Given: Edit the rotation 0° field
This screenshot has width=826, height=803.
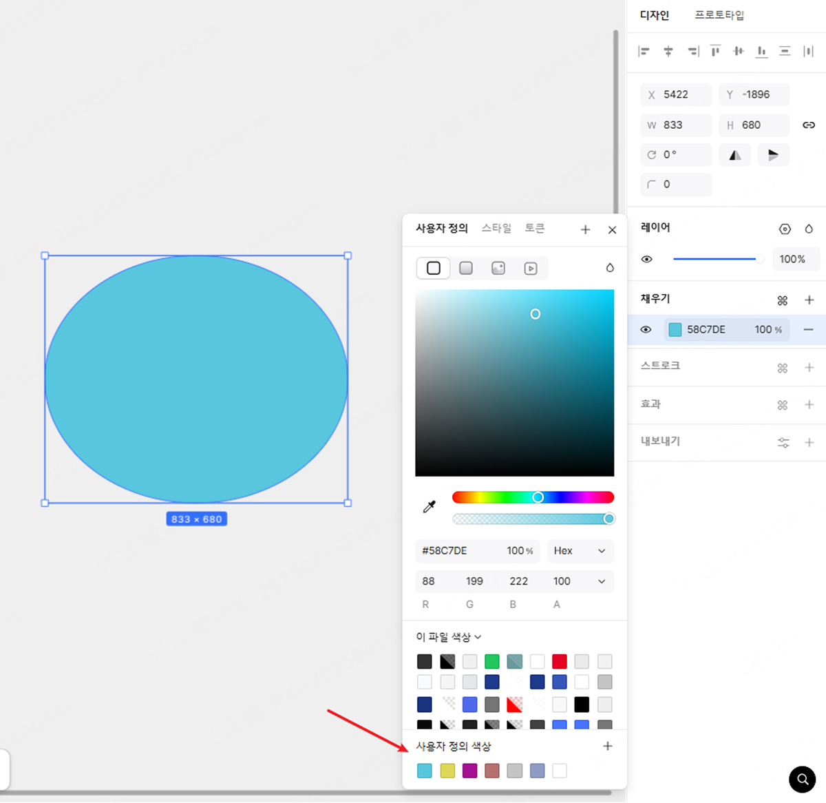Looking at the screenshot, I should (676, 155).
